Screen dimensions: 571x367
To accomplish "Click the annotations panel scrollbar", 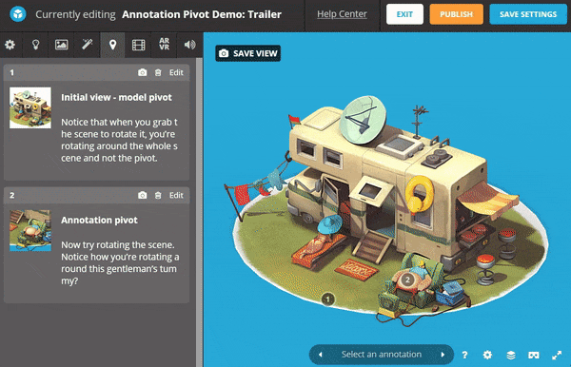I will point(199,212).
